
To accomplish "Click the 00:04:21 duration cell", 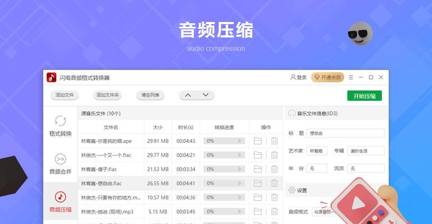I will point(186,155).
